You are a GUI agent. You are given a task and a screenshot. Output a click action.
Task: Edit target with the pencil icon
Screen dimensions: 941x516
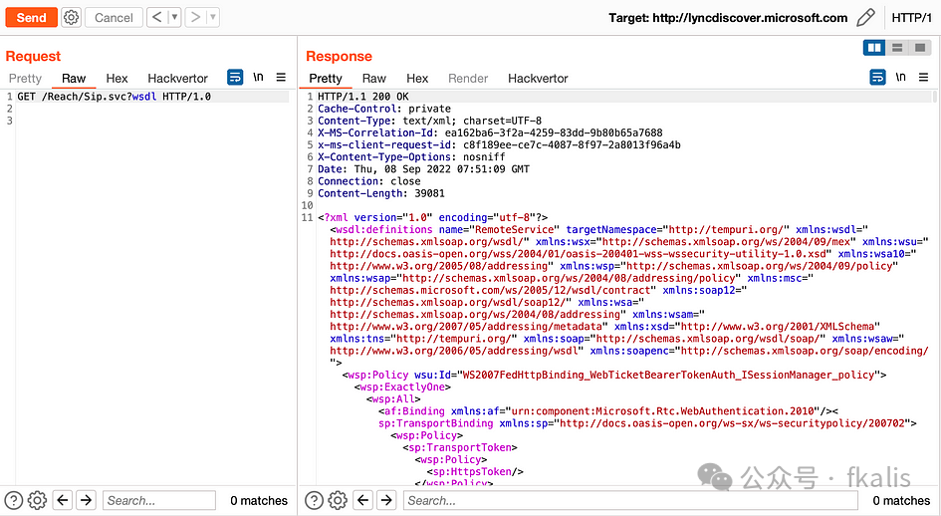click(865, 17)
